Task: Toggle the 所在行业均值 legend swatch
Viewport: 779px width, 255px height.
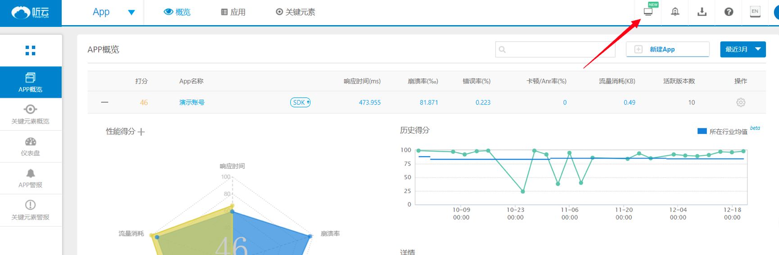Action: (702, 131)
